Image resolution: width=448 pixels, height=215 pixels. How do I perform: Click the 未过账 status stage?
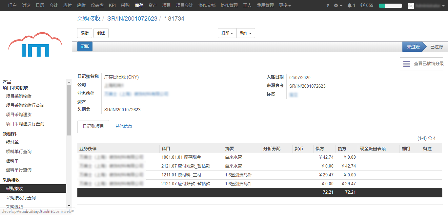pos(413,47)
